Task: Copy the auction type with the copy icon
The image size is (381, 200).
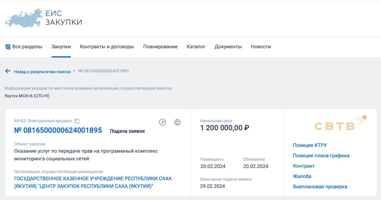Action: [x=77, y=121]
